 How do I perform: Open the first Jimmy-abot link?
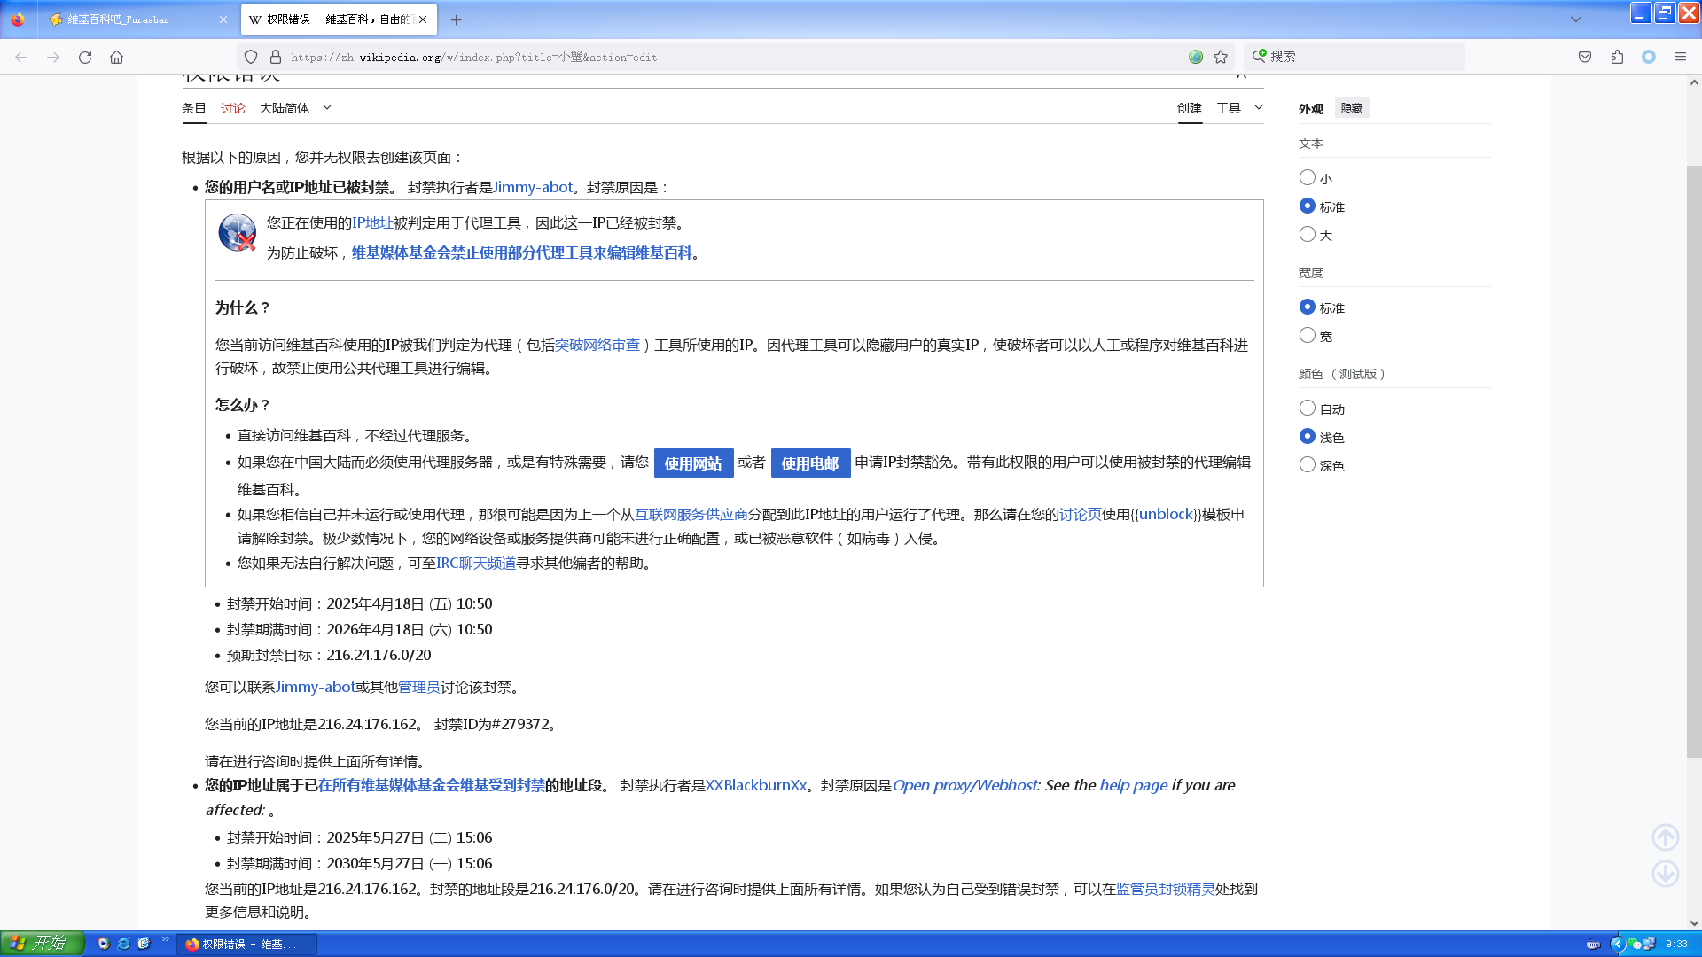pyautogui.click(x=533, y=187)
